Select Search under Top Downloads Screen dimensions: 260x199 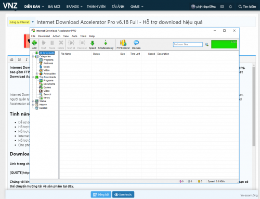click(47, 94)
